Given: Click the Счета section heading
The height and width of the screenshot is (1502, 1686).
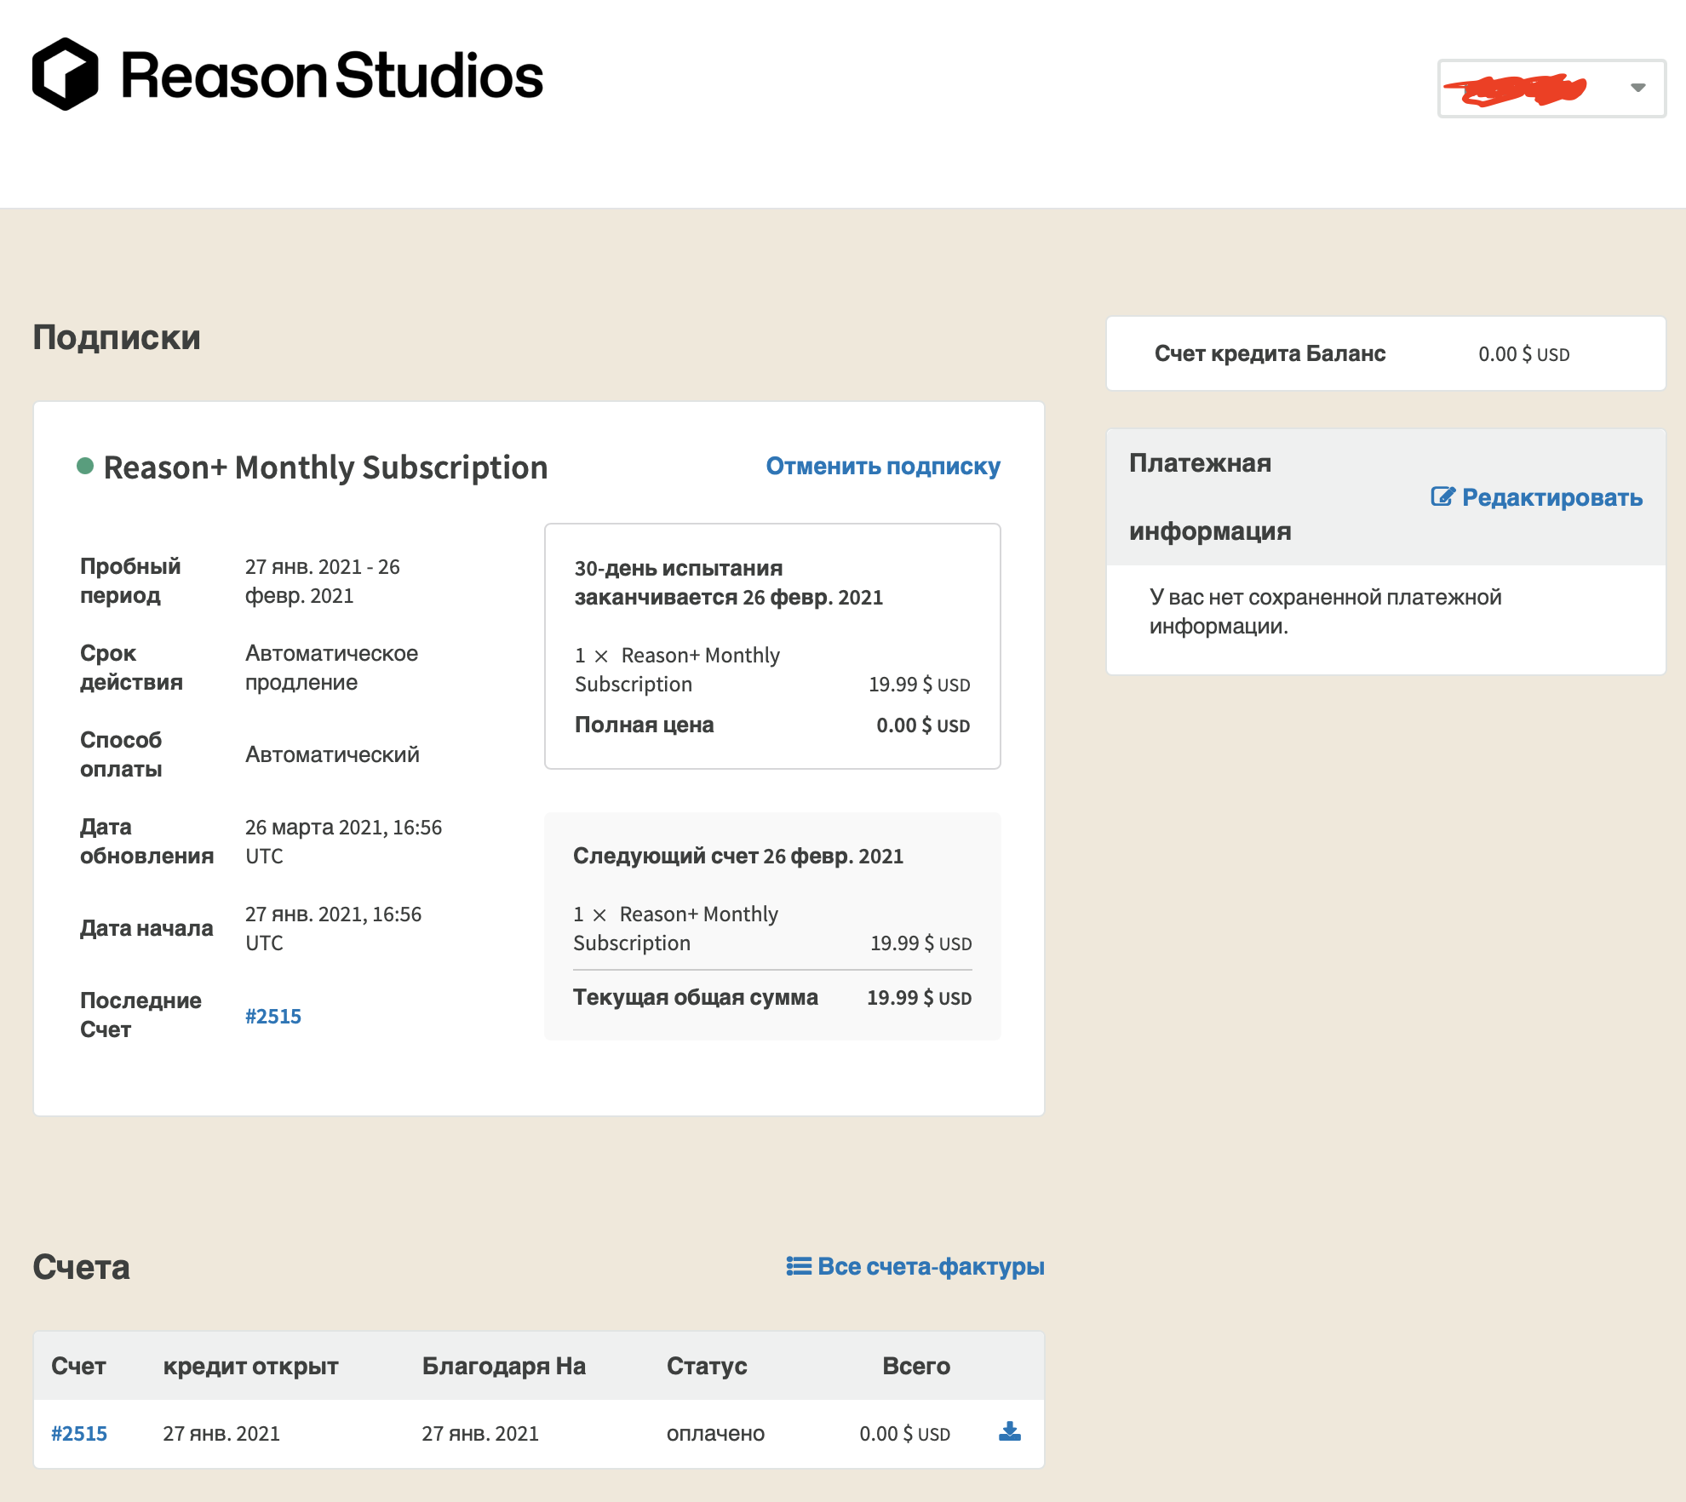Looking at the screenshot, I should coord(81,1267).
